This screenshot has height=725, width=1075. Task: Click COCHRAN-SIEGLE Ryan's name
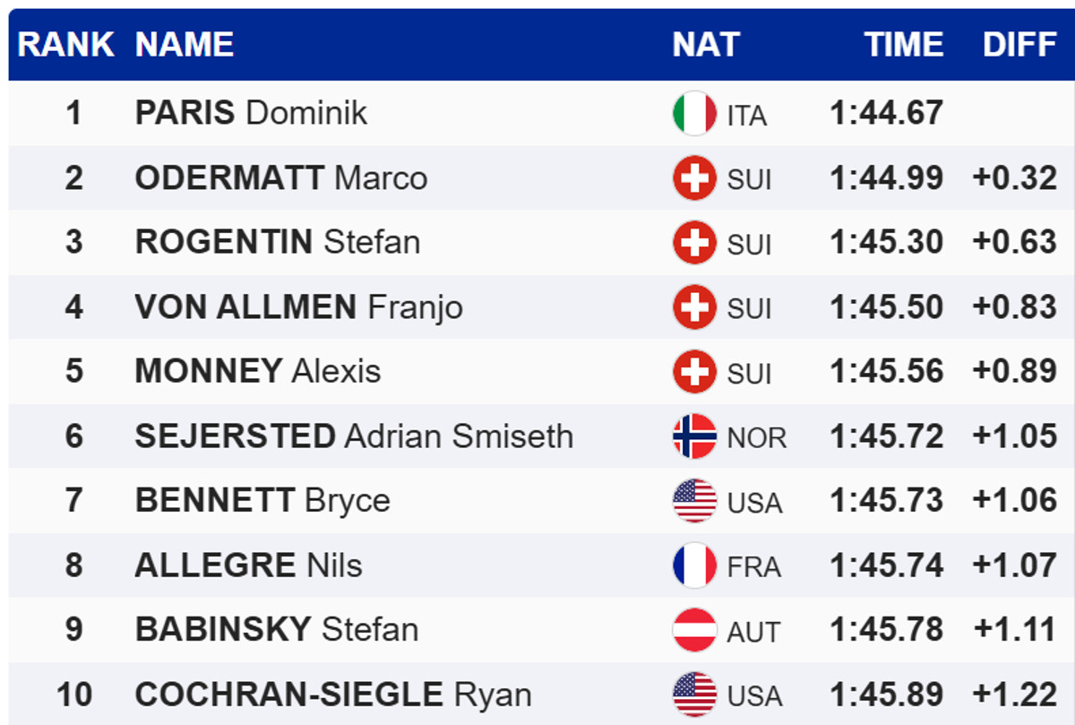pos(333,695)
